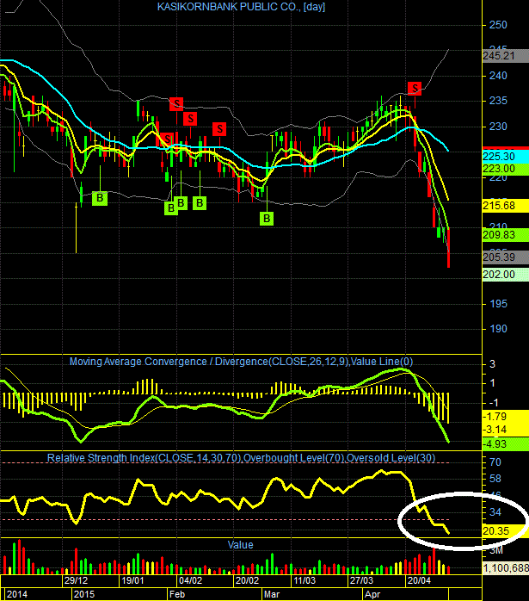Screen dimensions: 529x601
Task: Open the Value volume panel title
Action: click(240, 545)
